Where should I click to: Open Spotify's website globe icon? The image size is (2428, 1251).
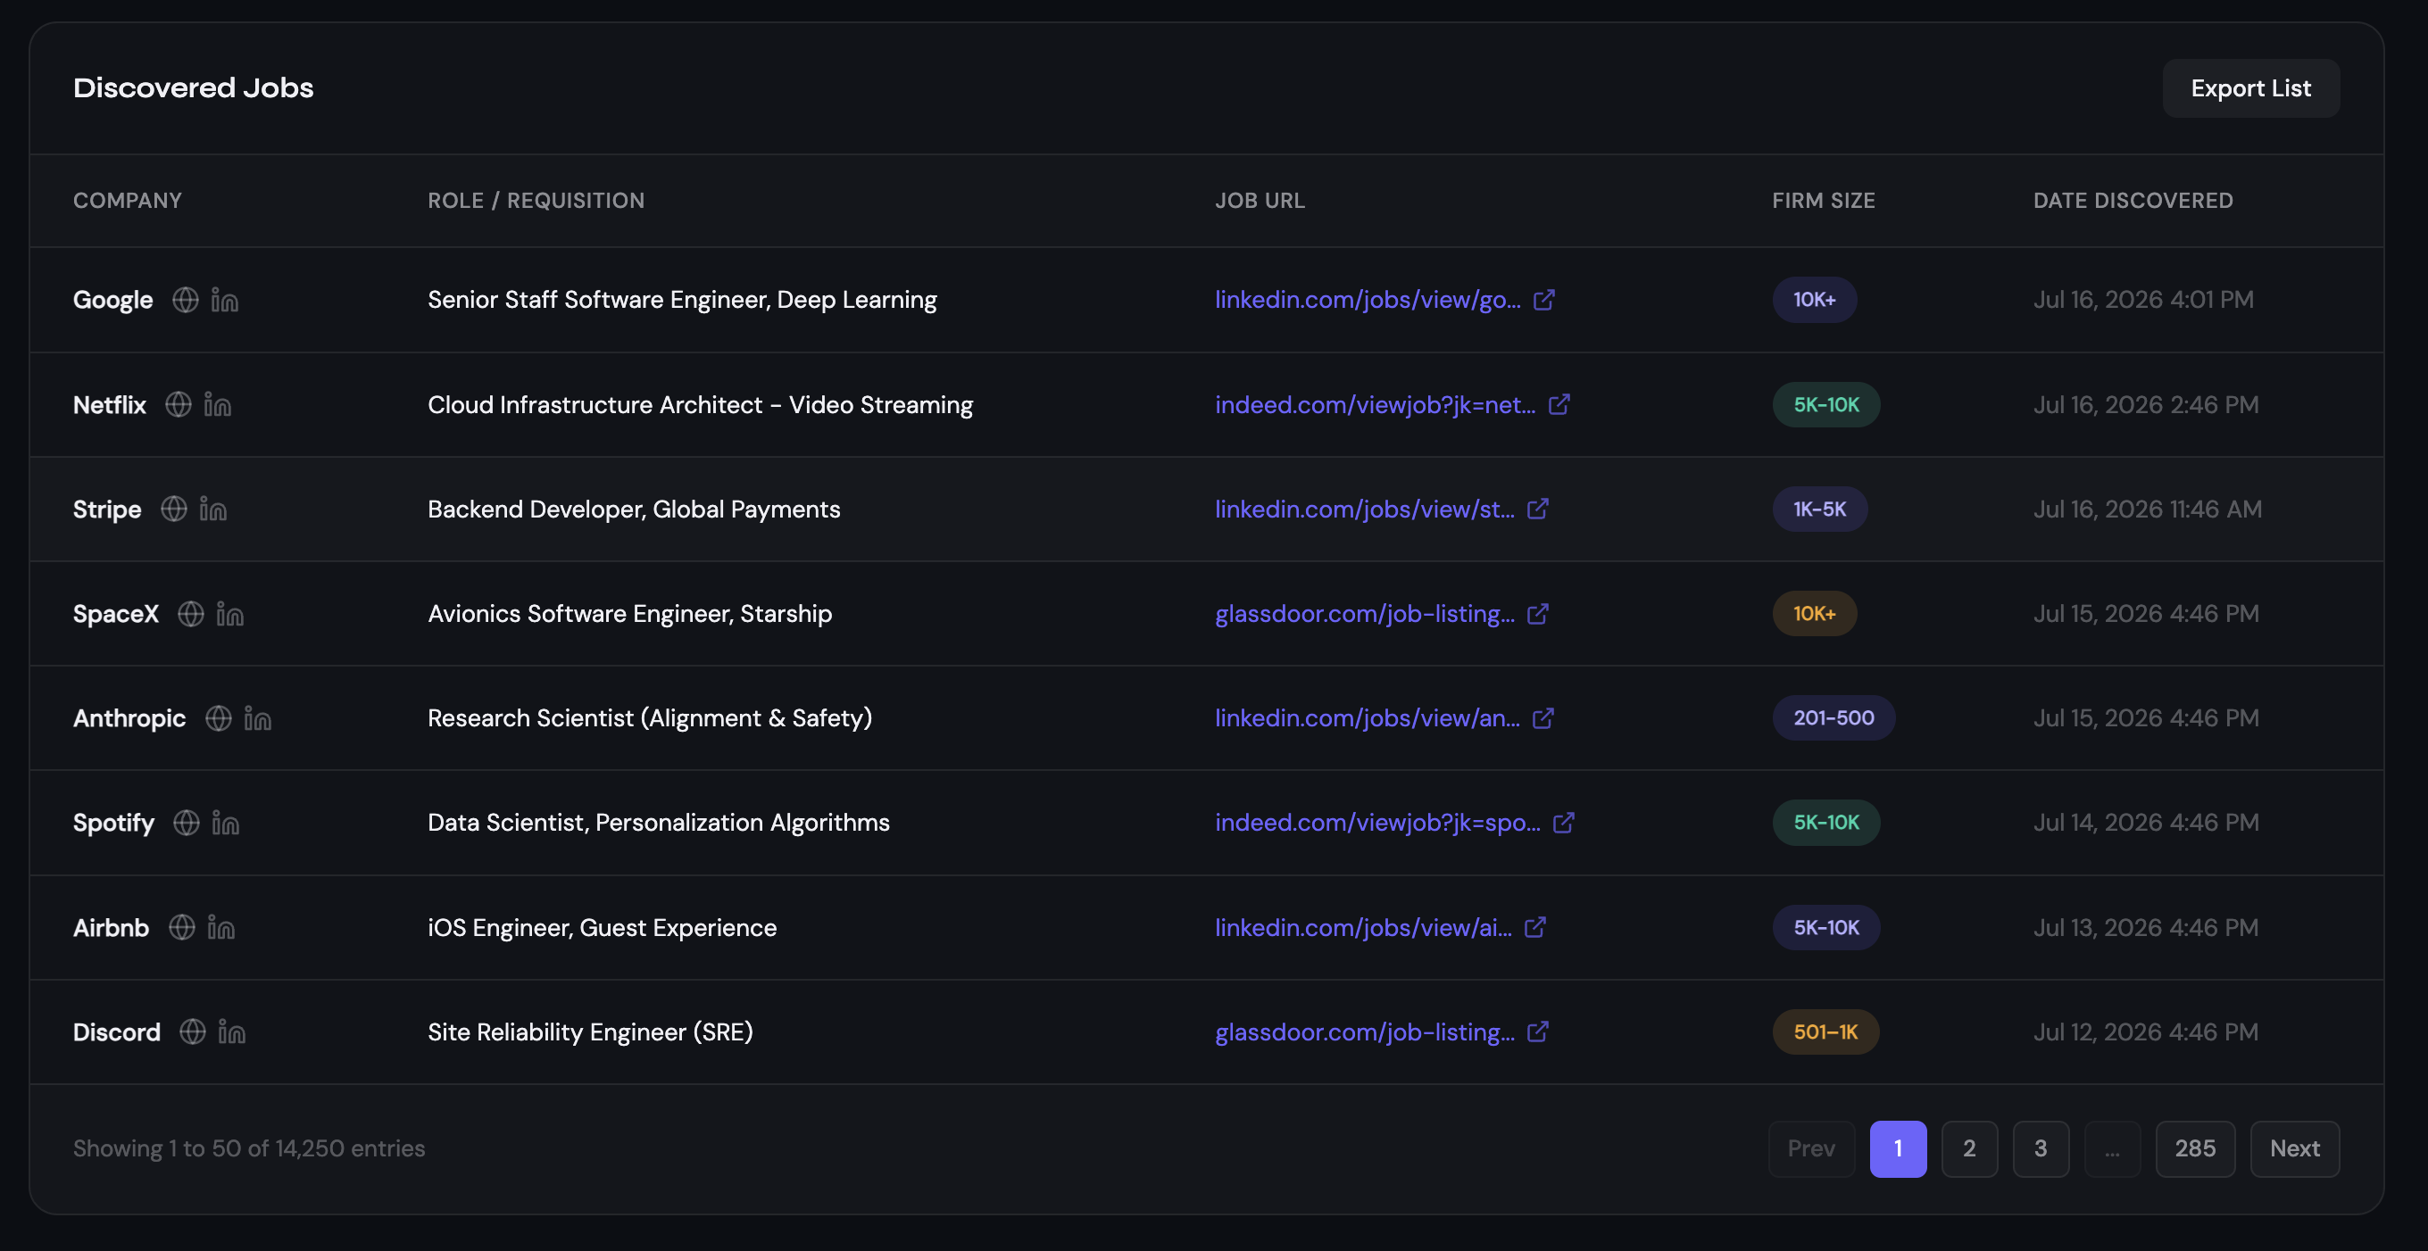(187, 823)
